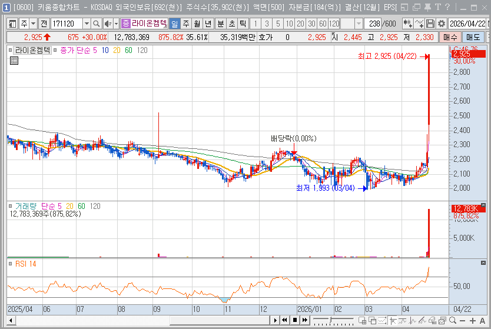491x329 pixels.
Task: Click the step forward play arrow
Action: pos(276,320)
